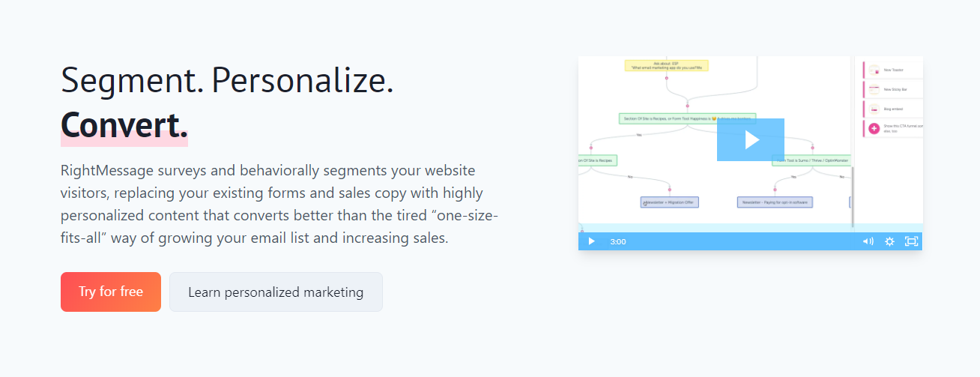The image size is (980, 377).
Task: Enter fullscreen mode for the video
Action: tap(911, 241)
